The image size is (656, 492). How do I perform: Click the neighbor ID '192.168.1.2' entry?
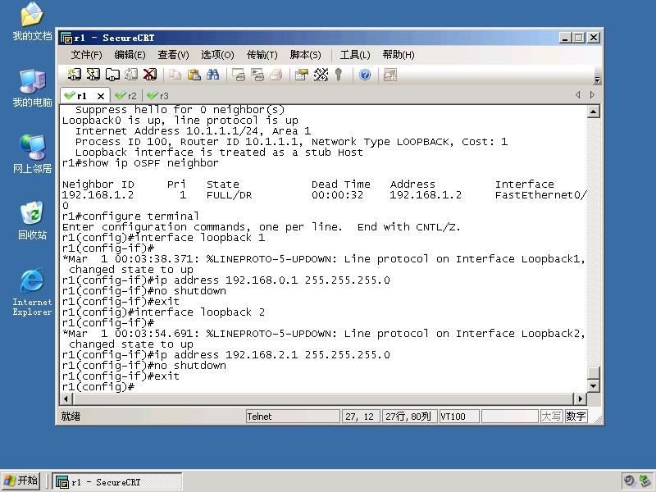98,195
